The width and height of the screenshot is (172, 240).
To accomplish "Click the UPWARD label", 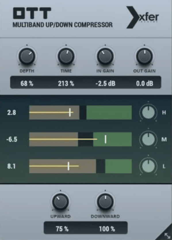I will coord(60,216).
